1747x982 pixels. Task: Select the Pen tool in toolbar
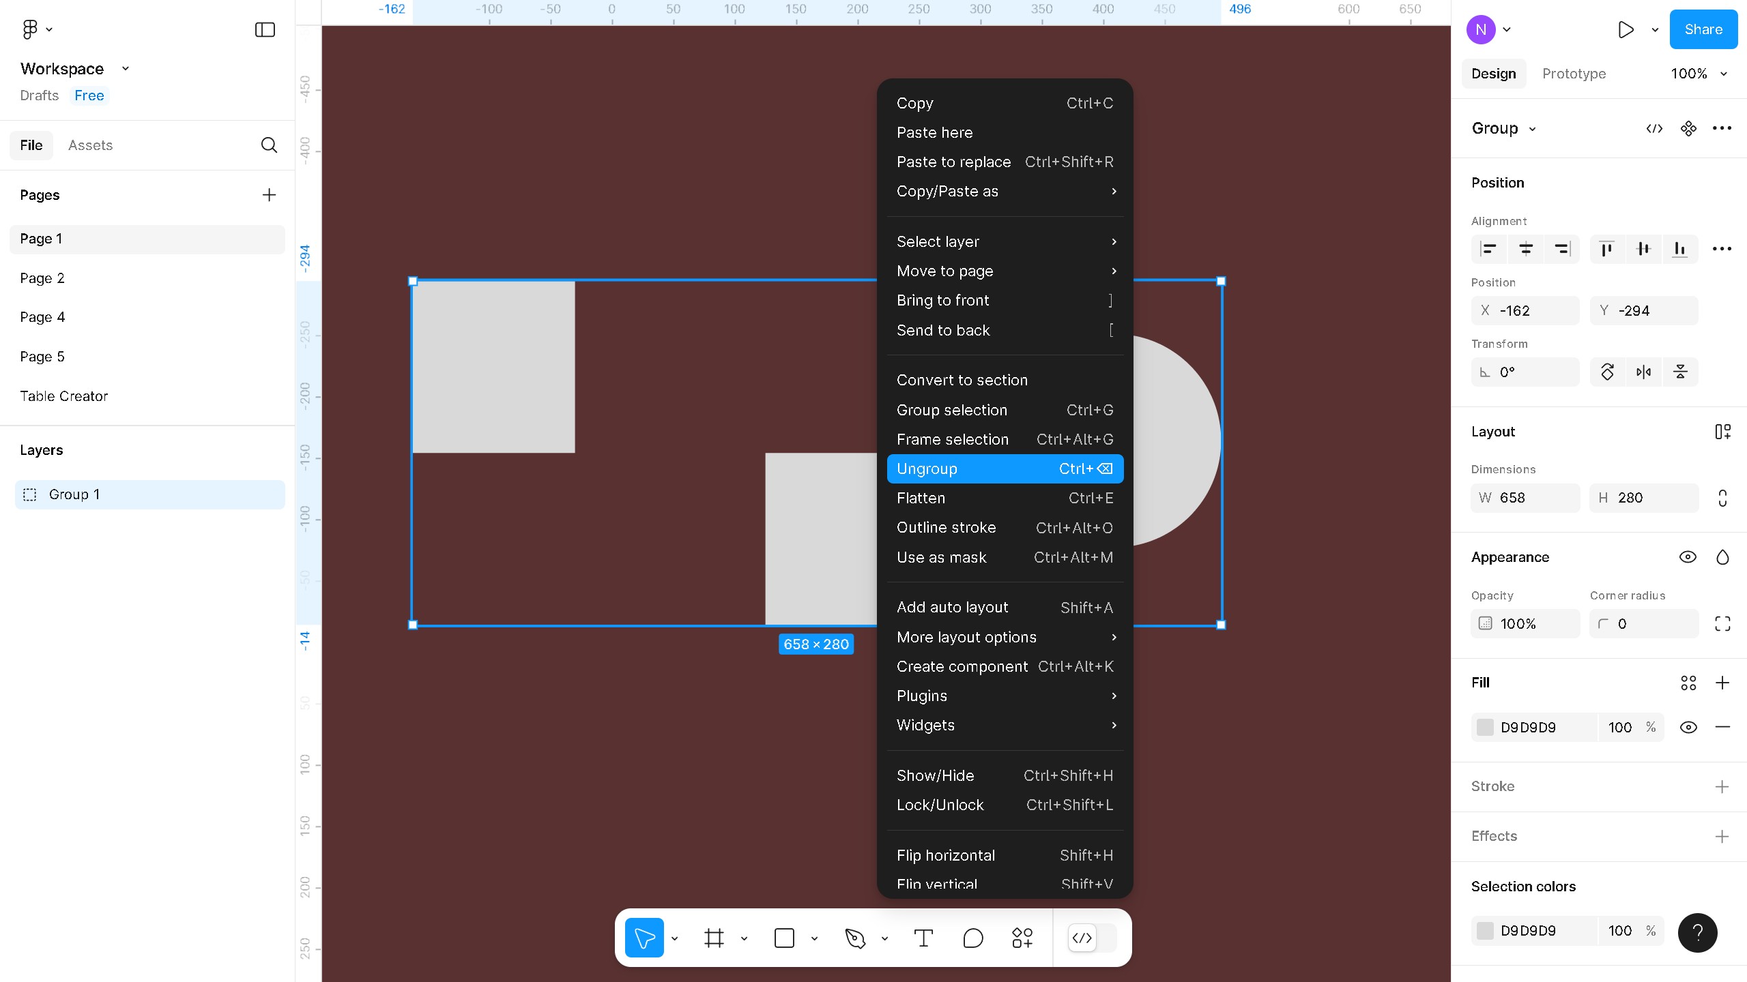[854, 938]
